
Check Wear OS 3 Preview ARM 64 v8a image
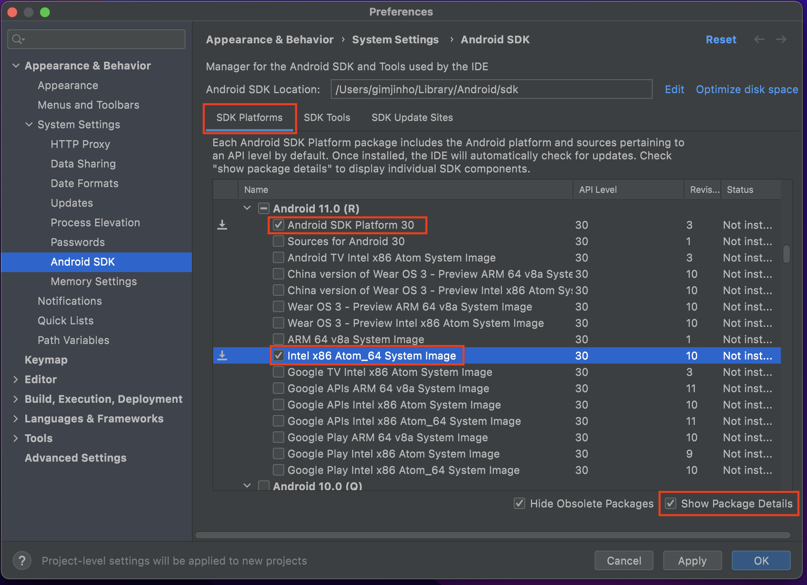pyautogui.click(x=279, y=307)
